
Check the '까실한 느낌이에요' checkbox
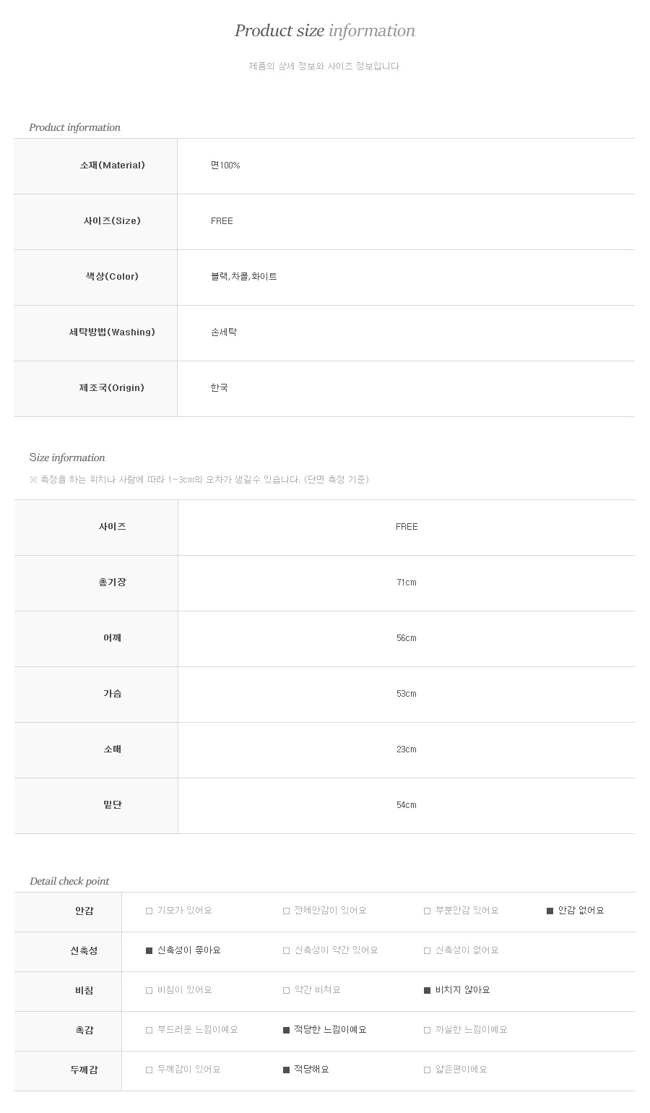[428, 1030]
